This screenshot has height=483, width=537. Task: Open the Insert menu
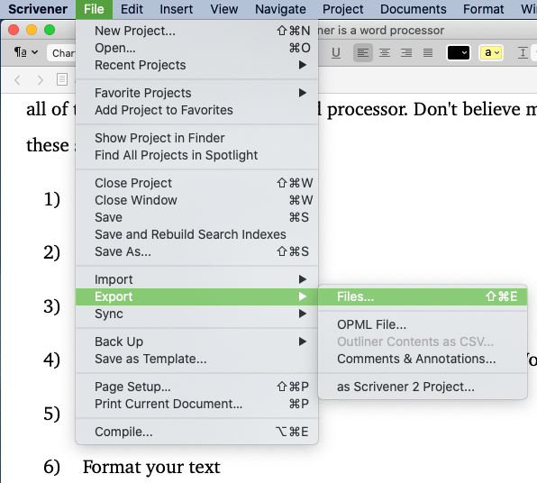[x=177, y=9]
